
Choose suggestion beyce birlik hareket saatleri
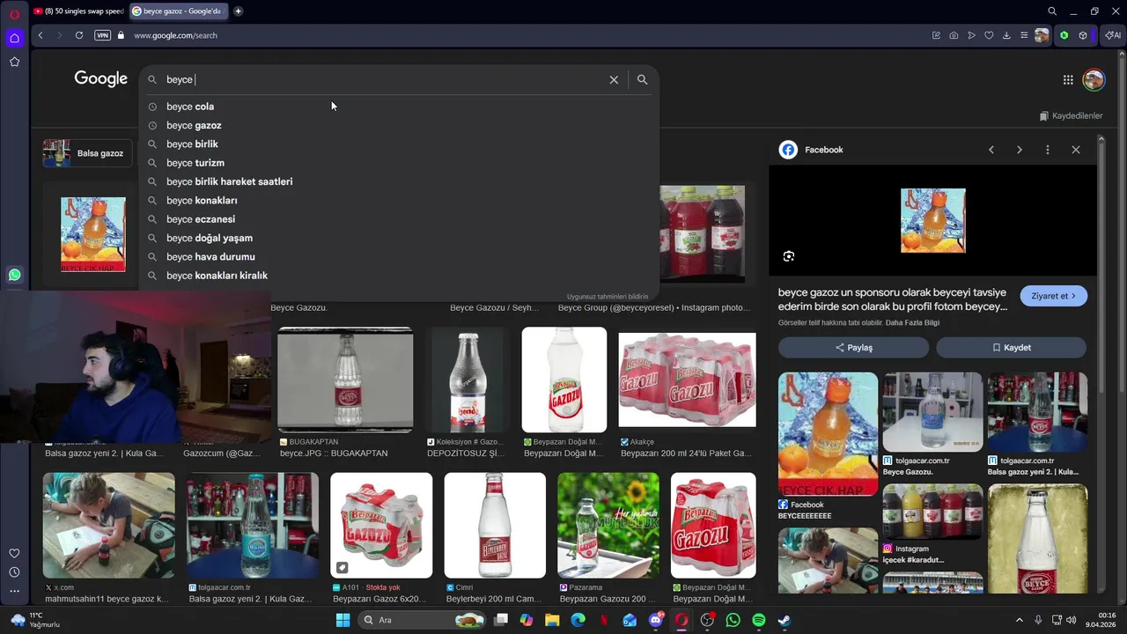coord(399,181)
